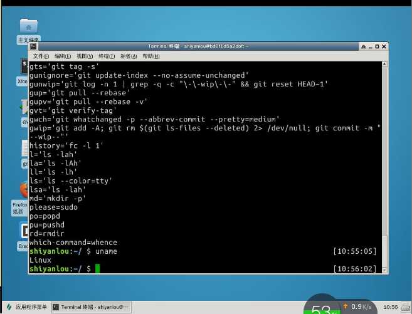
Task: Click the text la='ls -lAh'
Action: [x=55, y=164]
